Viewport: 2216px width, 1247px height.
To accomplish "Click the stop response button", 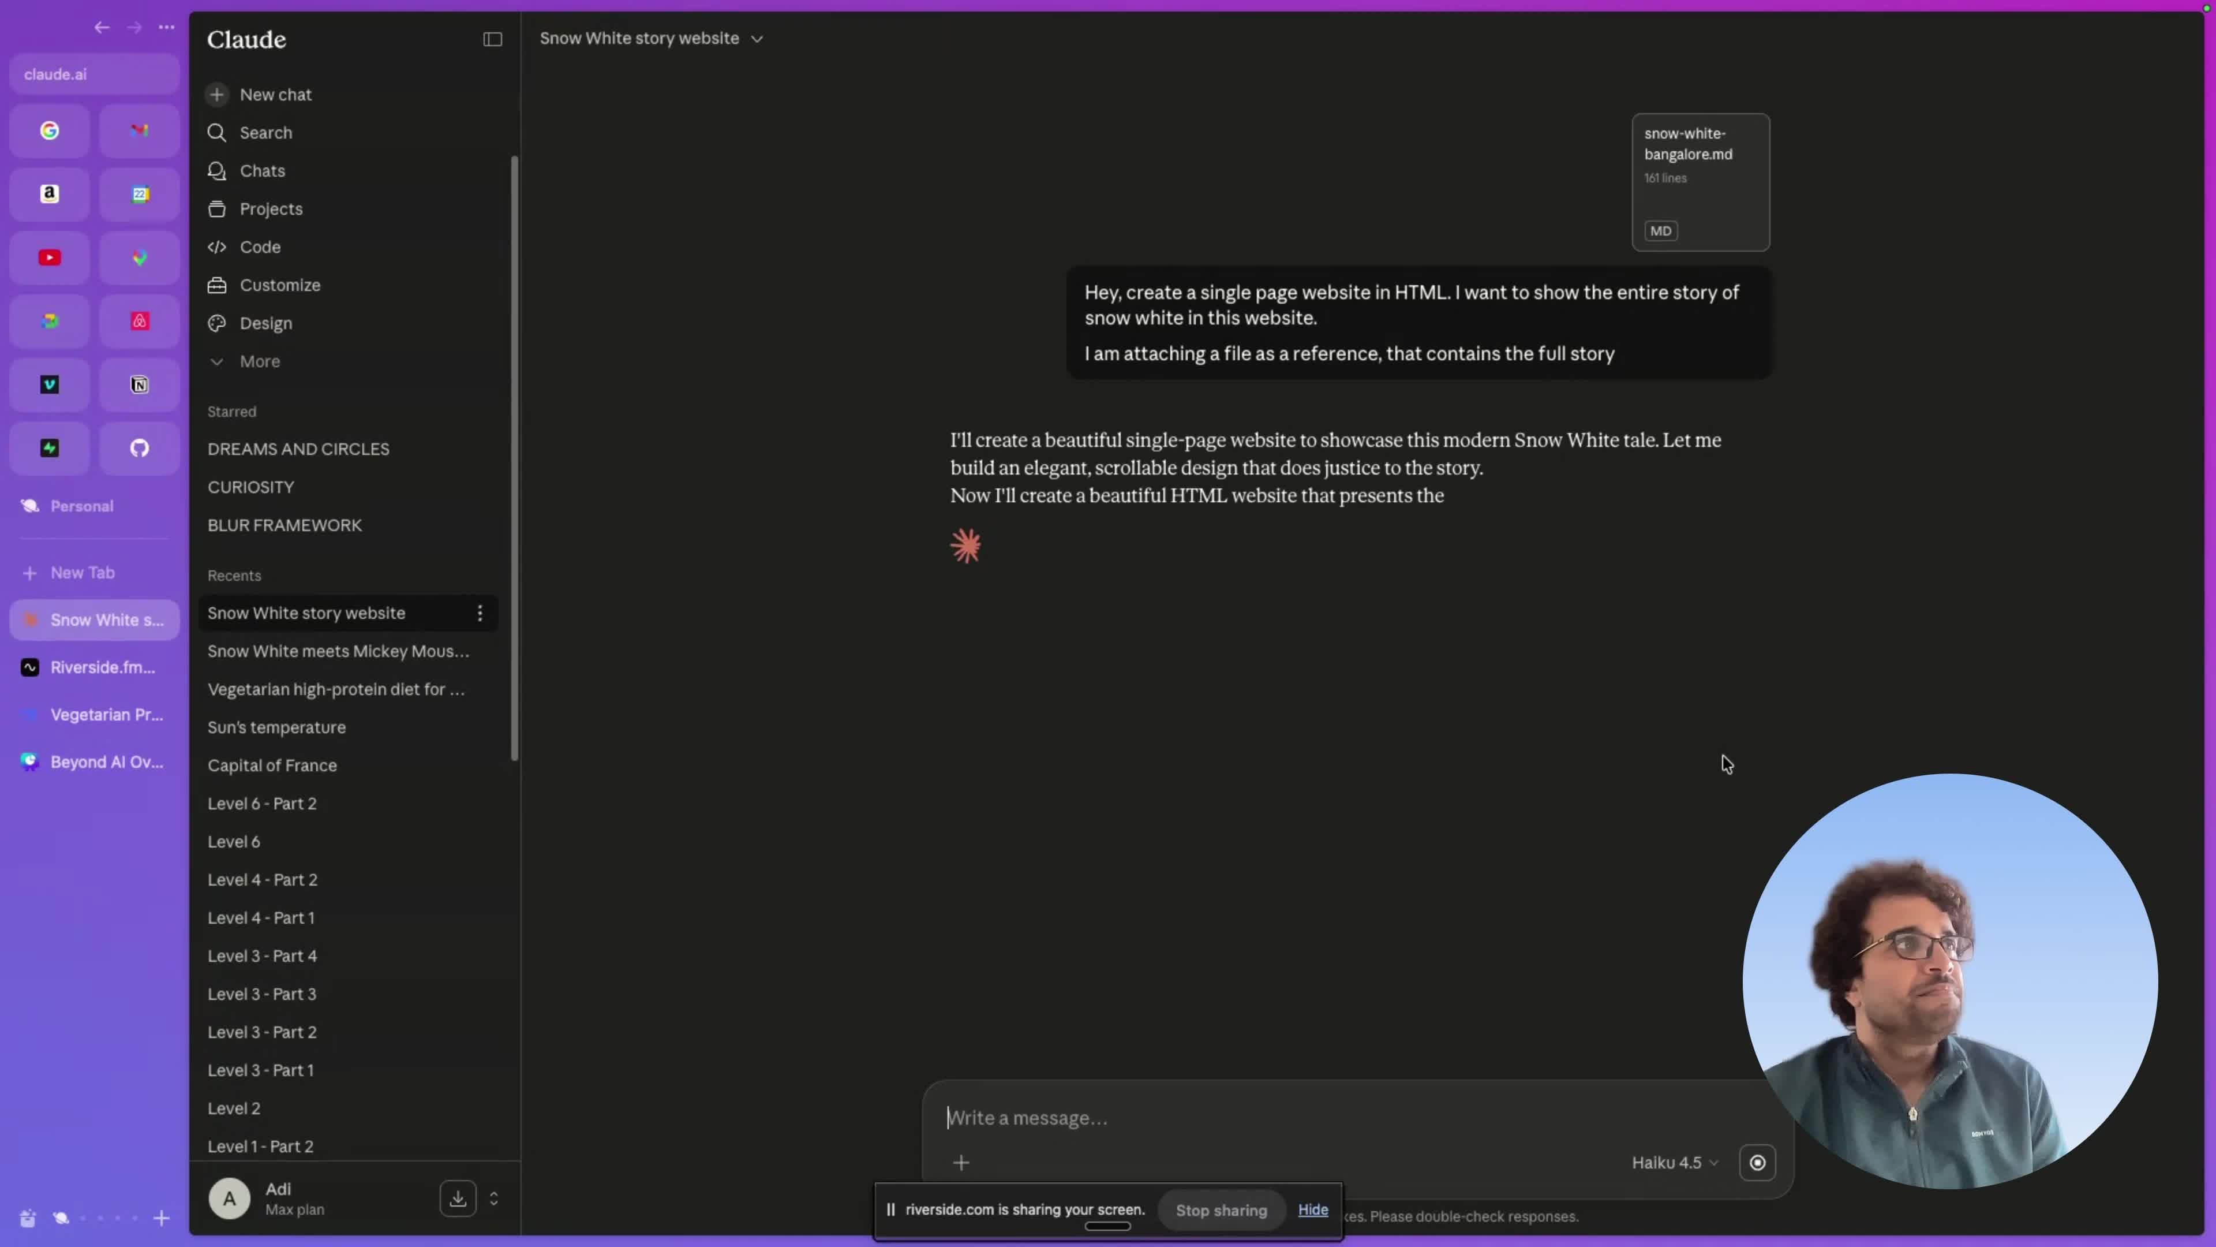I will (x=1757, y=1163).
